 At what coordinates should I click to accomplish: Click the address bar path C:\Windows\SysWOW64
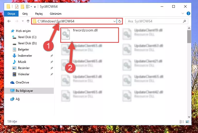56,21
